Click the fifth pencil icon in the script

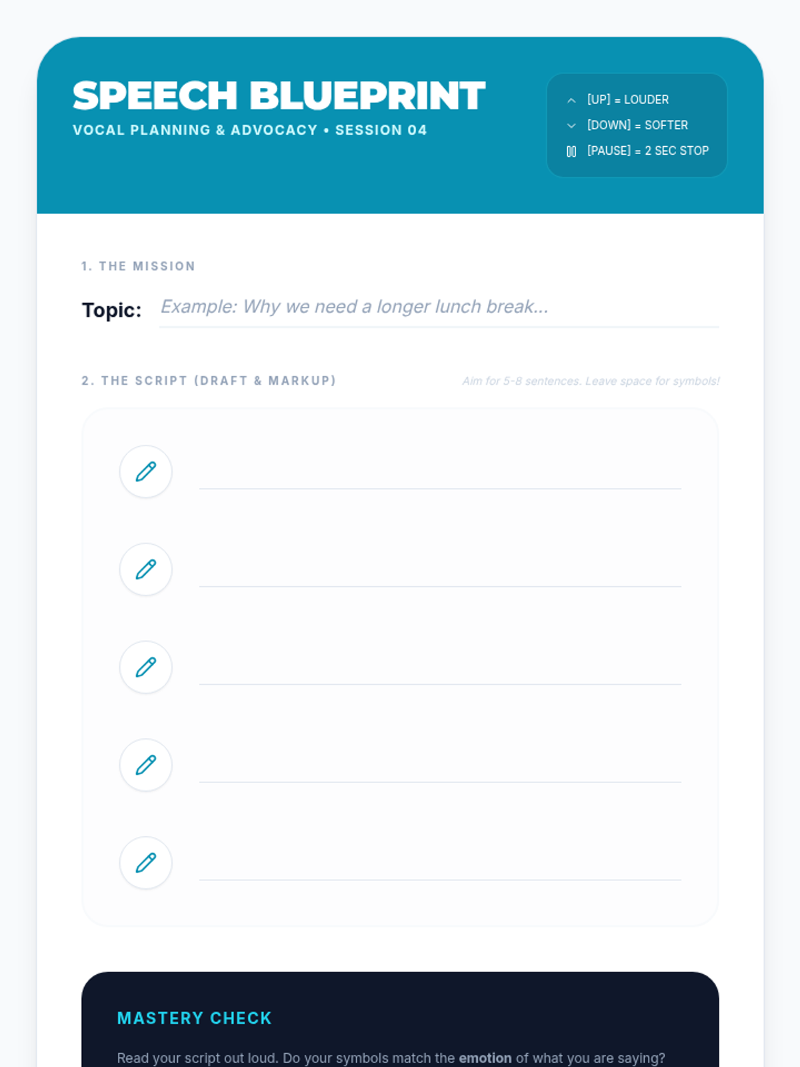click(146, 862)
